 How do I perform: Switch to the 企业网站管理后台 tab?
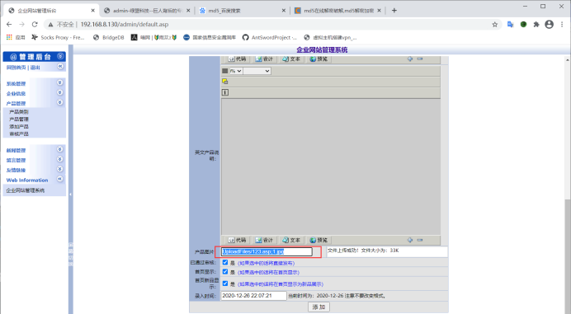click(51, 11)
